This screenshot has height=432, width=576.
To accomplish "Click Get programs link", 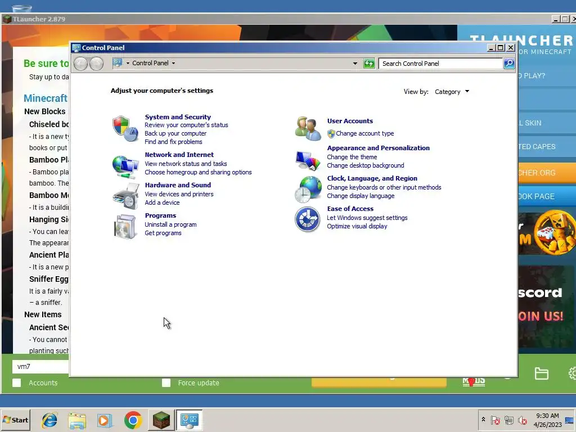I will (x=163, y=233).
